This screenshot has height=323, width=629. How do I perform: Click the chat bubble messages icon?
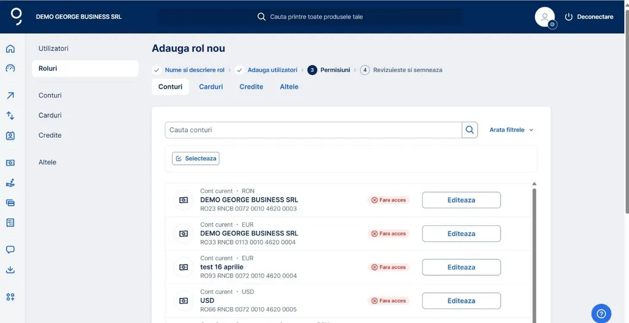(10, 250)
